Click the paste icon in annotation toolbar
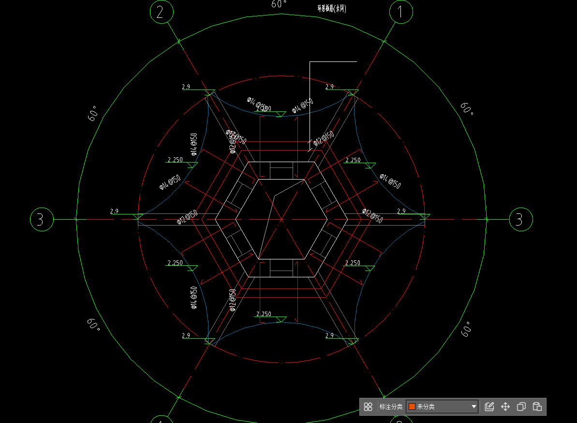 click(x=537, y=407)
